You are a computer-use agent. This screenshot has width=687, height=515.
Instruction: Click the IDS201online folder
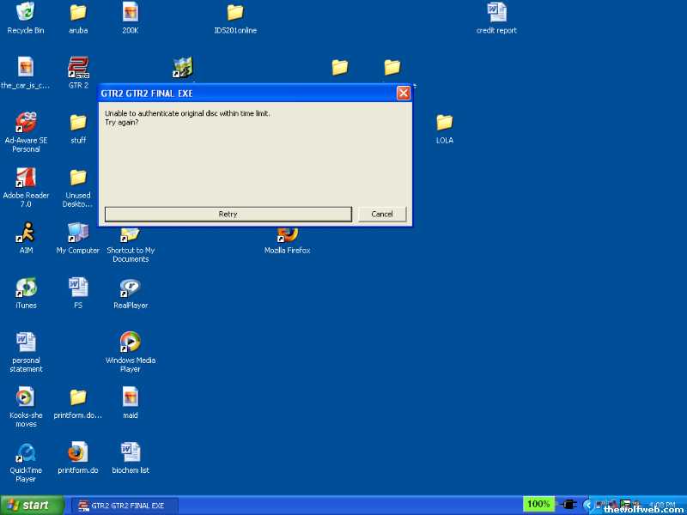pyautogui.click(x=234, y=14)
